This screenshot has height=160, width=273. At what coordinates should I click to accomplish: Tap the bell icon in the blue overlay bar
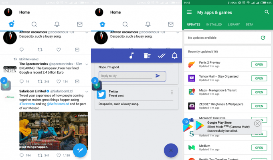point(175,56)
